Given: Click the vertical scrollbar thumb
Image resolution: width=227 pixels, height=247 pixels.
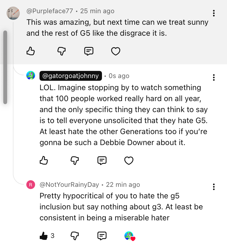Looking at the screenshot, I should pyautogui.click(x=5, y=67).
